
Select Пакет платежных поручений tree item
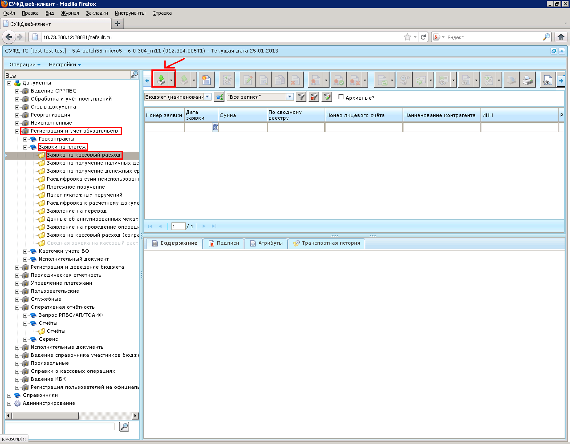(x=85, y=195)
